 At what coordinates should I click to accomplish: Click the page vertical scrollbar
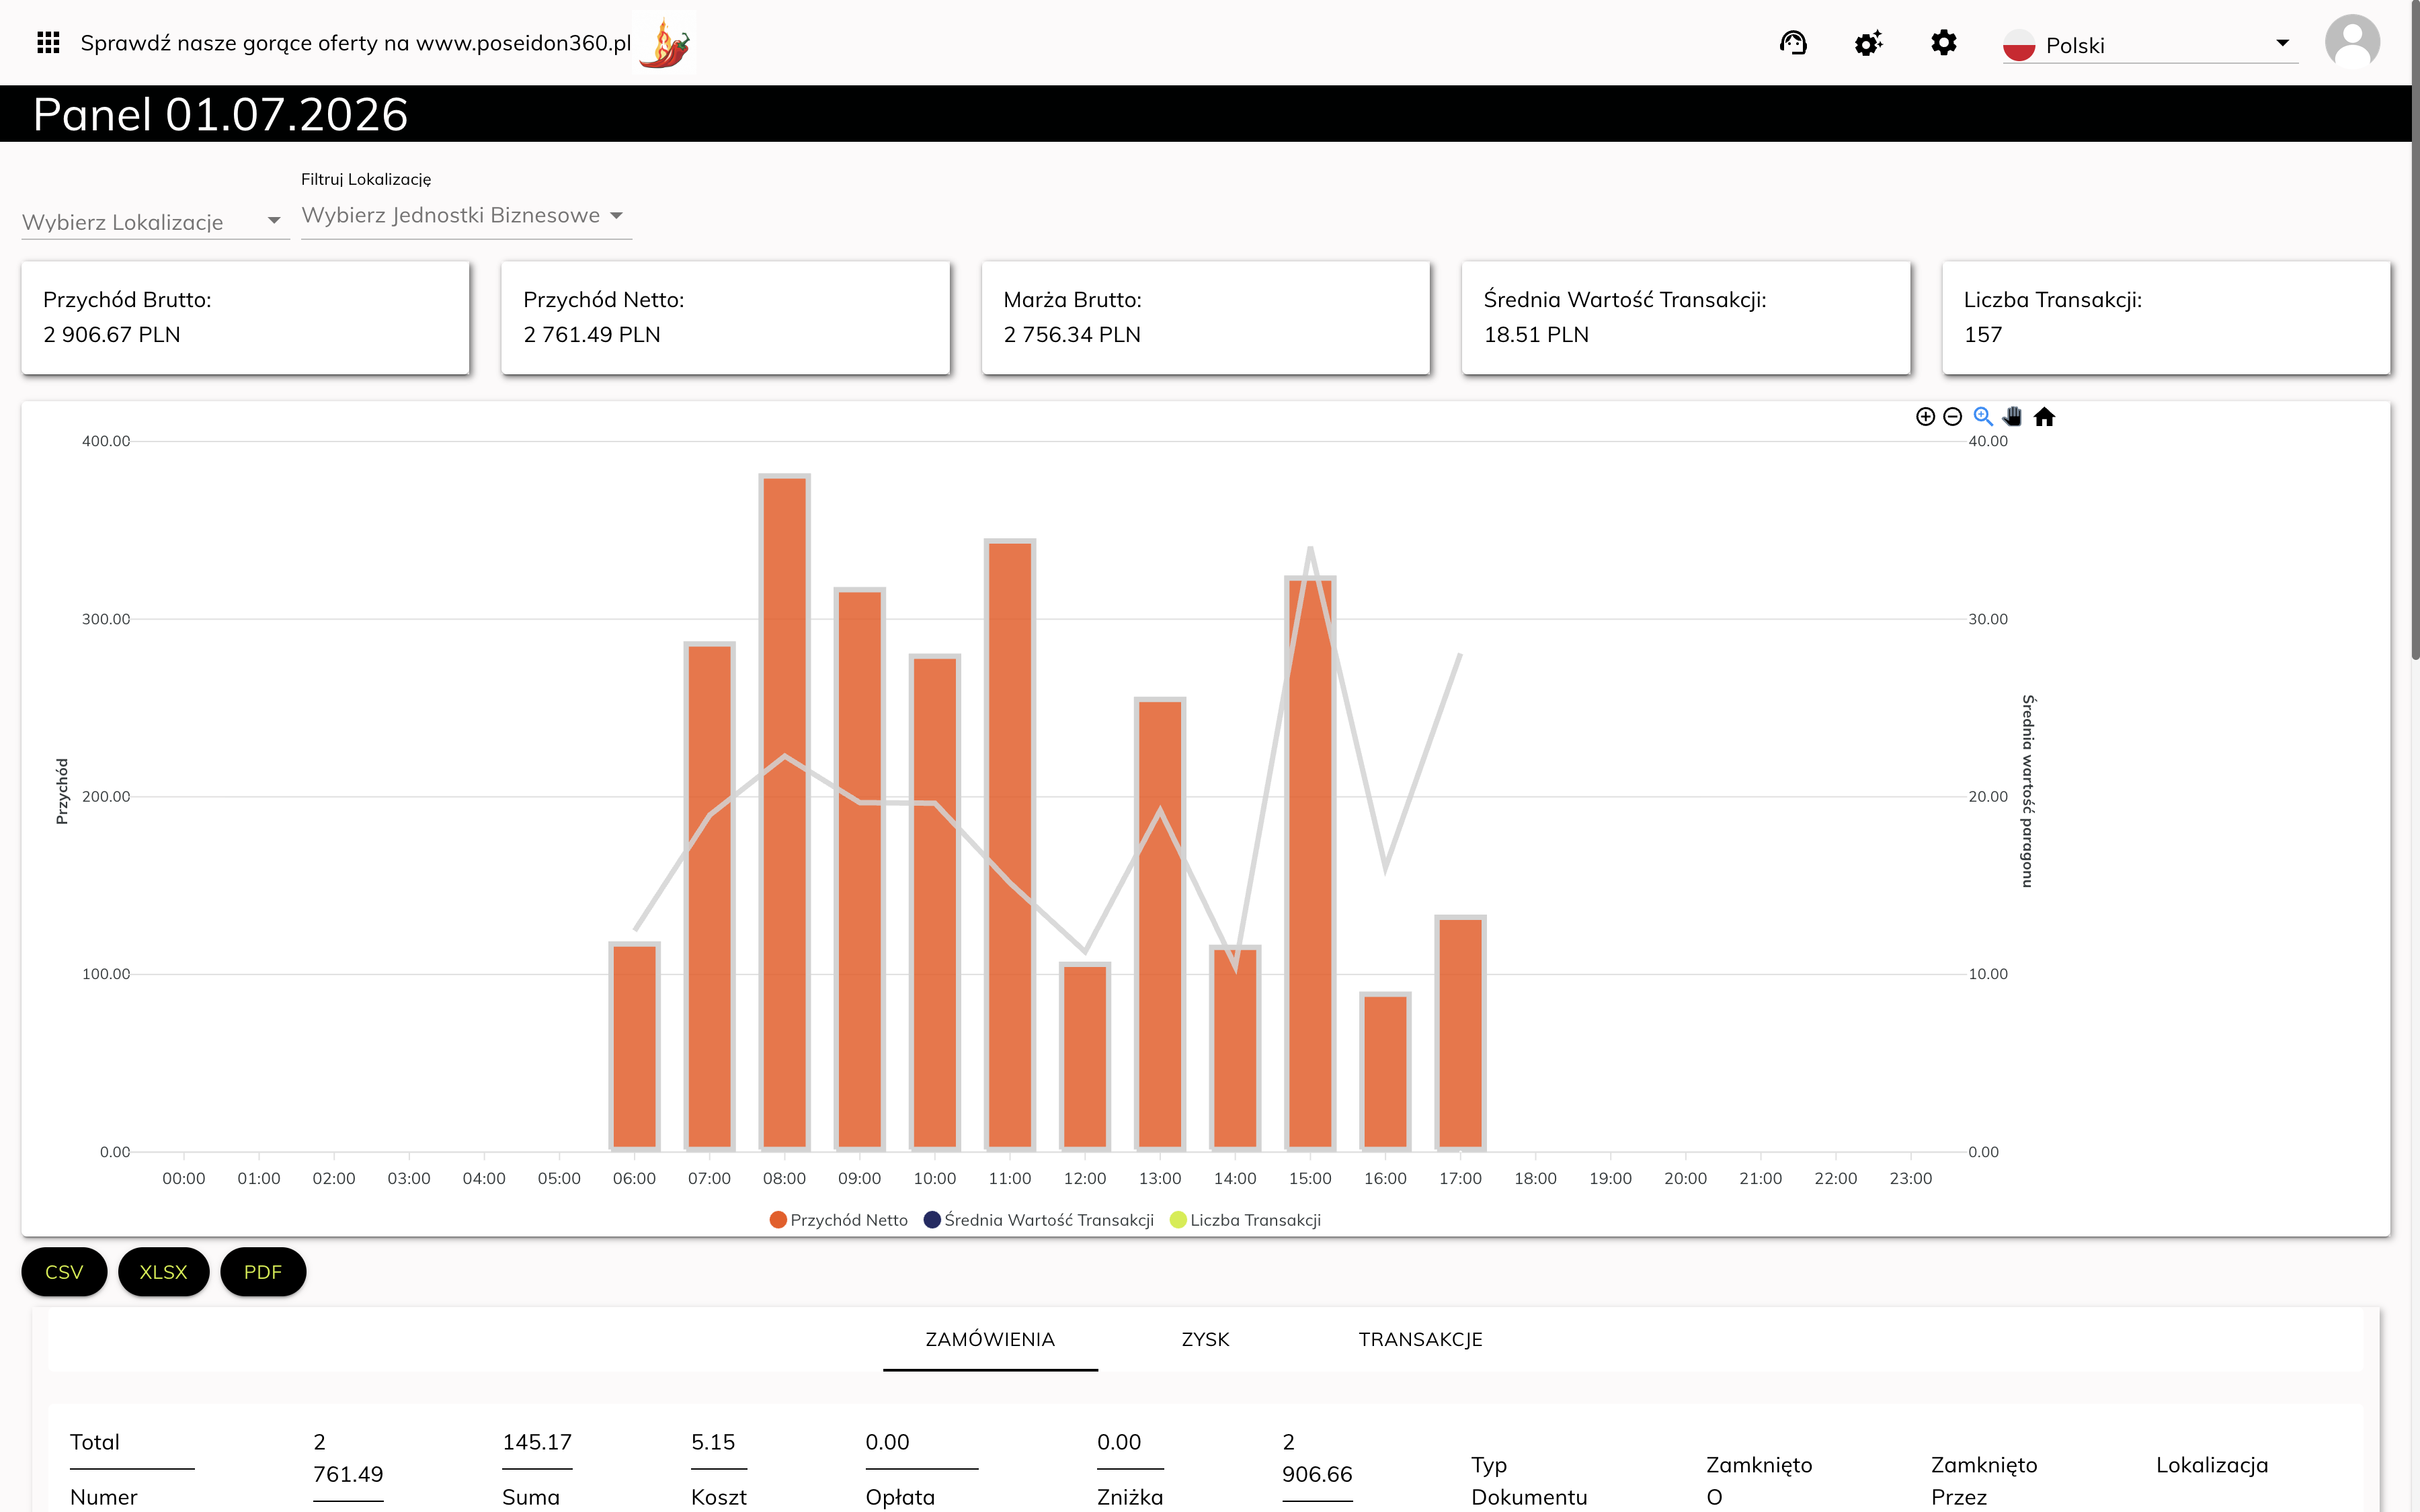coord(2415,330)
